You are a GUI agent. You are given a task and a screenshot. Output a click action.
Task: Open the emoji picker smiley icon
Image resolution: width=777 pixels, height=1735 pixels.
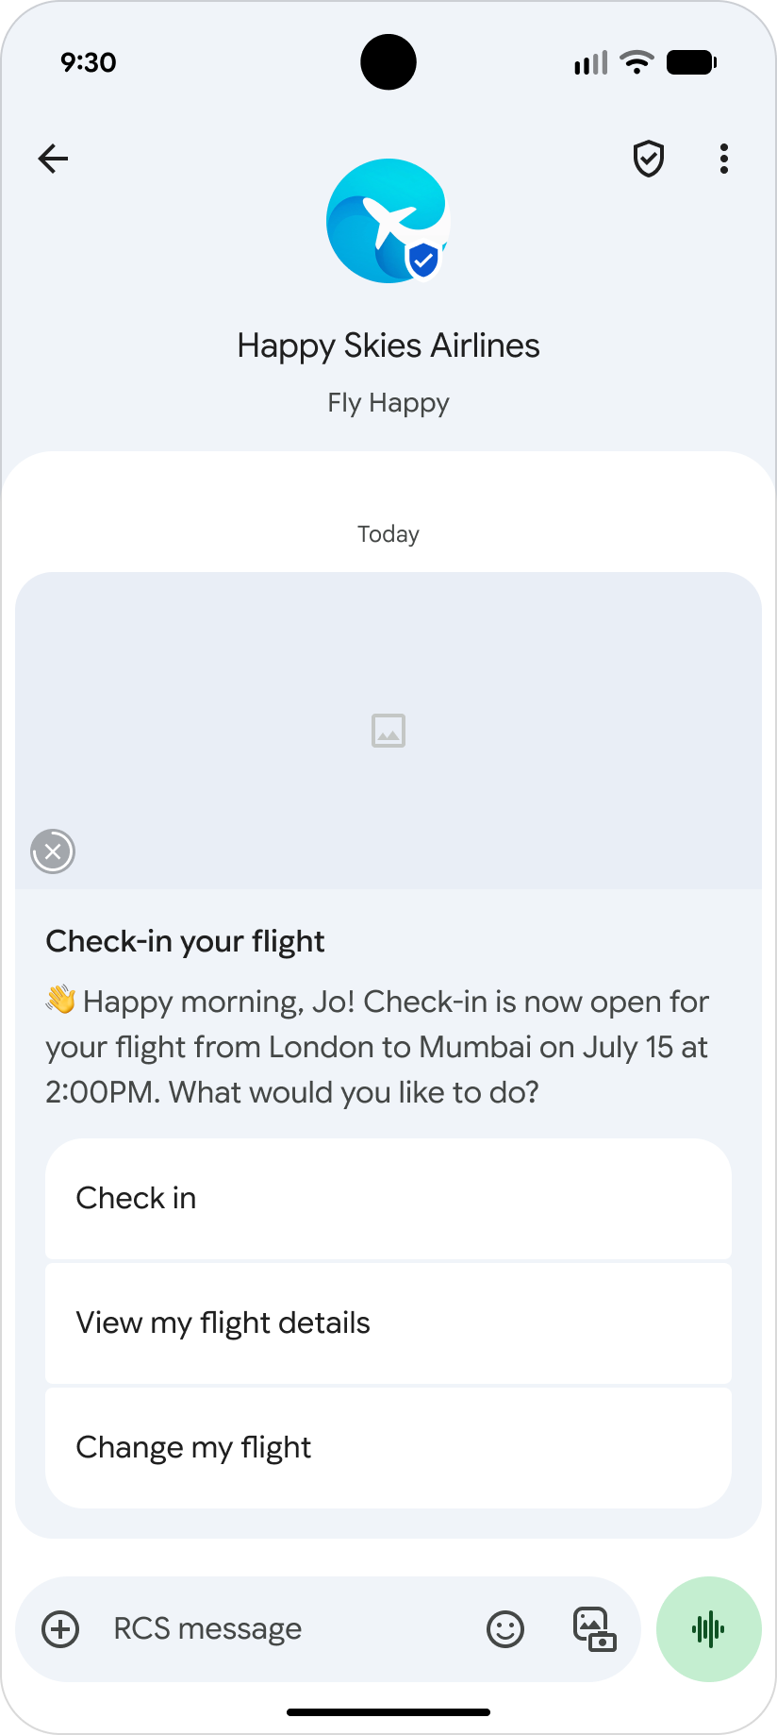pos(505,1628)
